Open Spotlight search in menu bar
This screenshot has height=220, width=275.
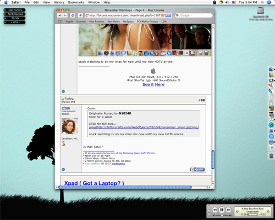269,2
